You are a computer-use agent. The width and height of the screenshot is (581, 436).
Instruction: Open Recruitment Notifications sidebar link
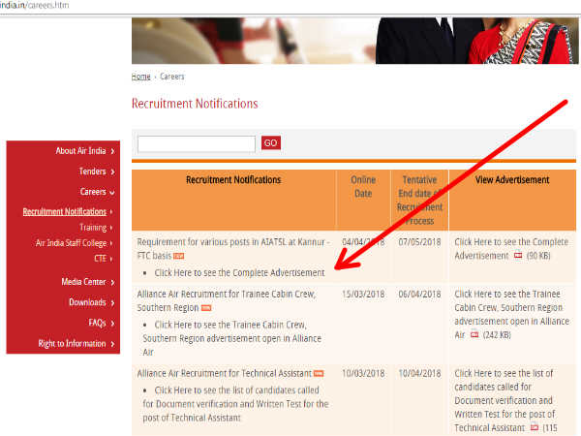[x=65, y=211]
